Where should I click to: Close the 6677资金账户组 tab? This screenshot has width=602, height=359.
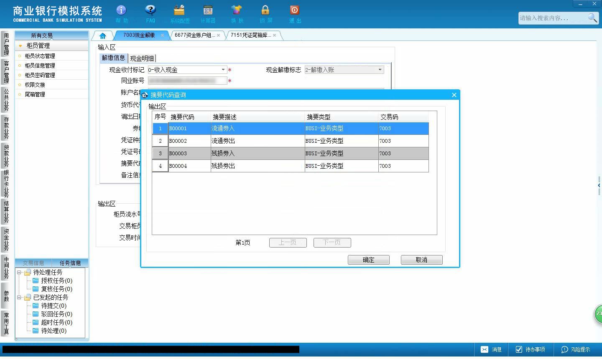pos(218,35)
